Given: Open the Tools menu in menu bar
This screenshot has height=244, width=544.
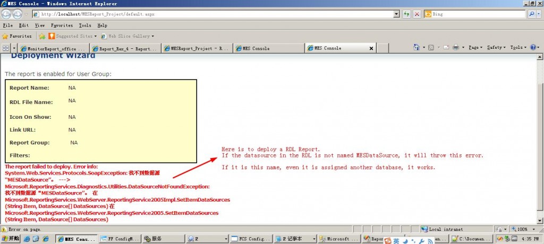Looking at the screenshot, I should [85, 25].
